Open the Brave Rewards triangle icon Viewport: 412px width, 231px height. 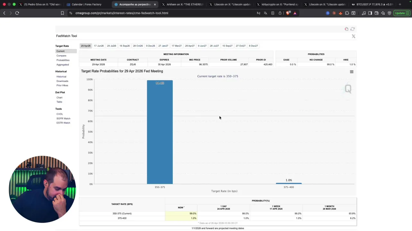click(x=295, y=13)
